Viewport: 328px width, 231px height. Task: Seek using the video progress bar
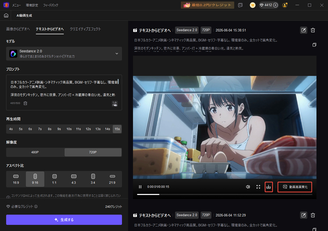(225, 194)
